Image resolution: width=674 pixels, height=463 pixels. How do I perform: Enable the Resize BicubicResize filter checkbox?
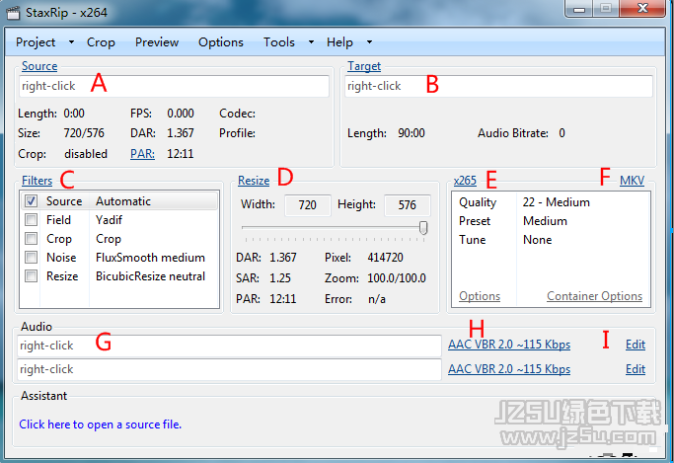(31, 276)
